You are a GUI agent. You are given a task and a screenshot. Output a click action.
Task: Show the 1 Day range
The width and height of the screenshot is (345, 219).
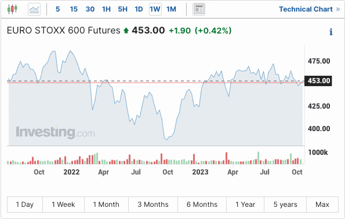pyautogui.click(x=25, y=205)
